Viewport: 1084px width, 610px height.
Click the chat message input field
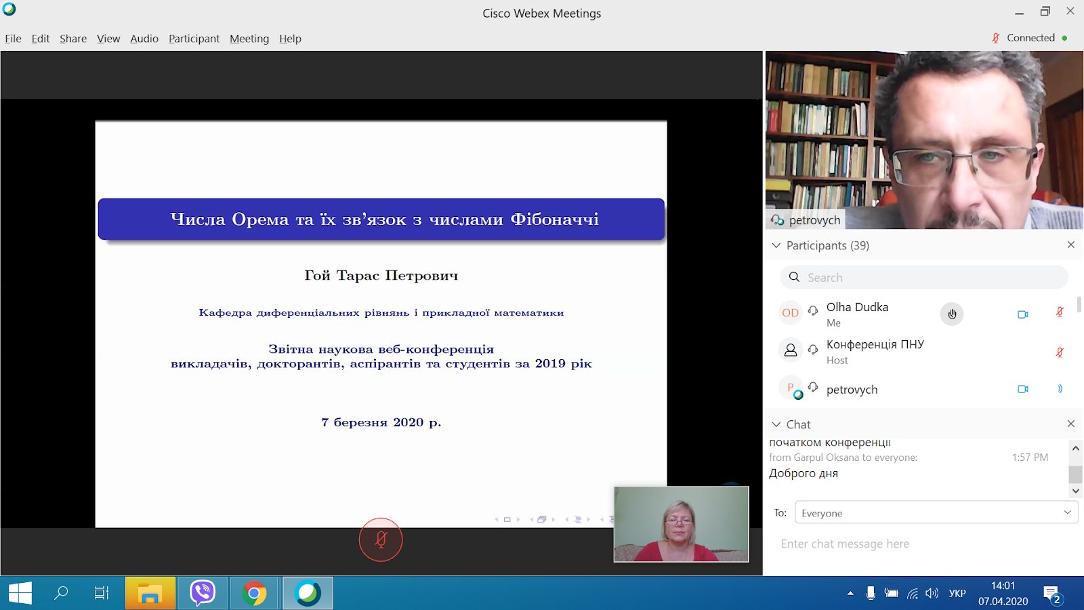point(925,544)
